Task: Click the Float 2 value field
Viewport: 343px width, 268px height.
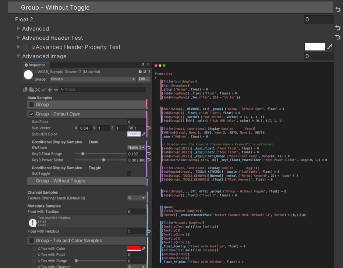Action: click(319, 20)
